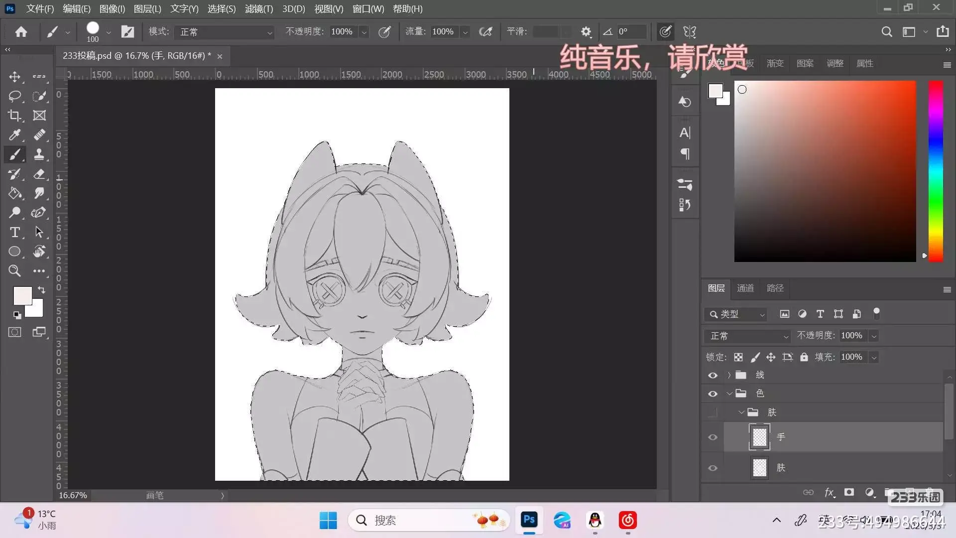Toggle visibility of 线 group
Screen dimensions: 956x538
click(713, 376)
